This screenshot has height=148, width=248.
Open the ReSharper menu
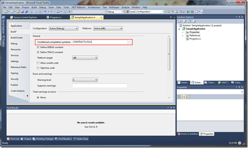pos(114,7)
